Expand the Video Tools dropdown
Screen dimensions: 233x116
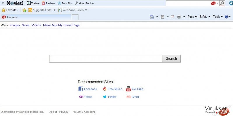coord(84,3)
